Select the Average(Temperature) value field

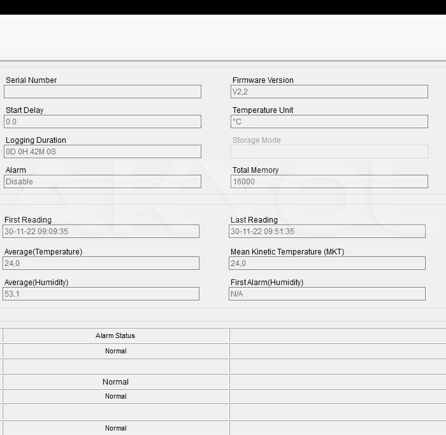pos(101,263)
